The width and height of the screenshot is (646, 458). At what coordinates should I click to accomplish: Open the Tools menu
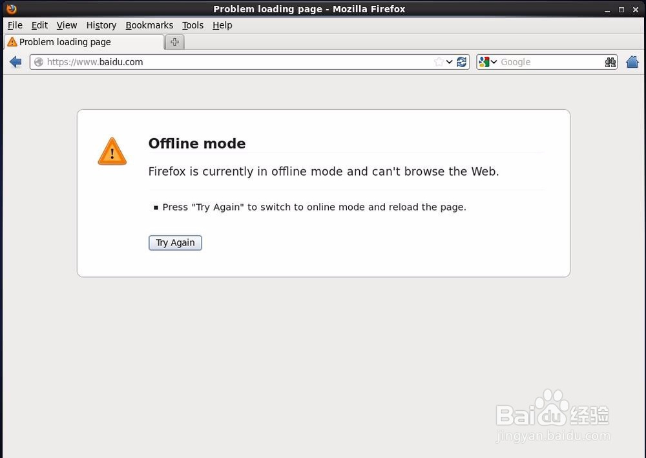click(193, 26)
